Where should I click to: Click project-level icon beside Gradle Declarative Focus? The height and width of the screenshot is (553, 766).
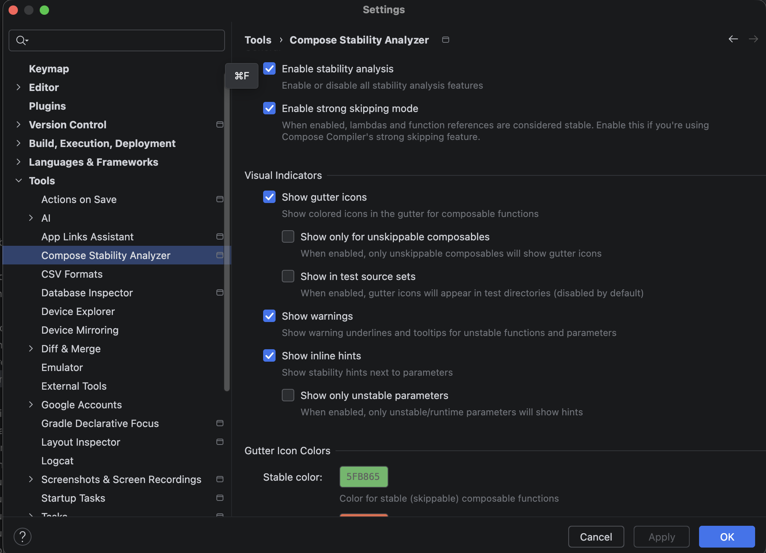point(220,423)
